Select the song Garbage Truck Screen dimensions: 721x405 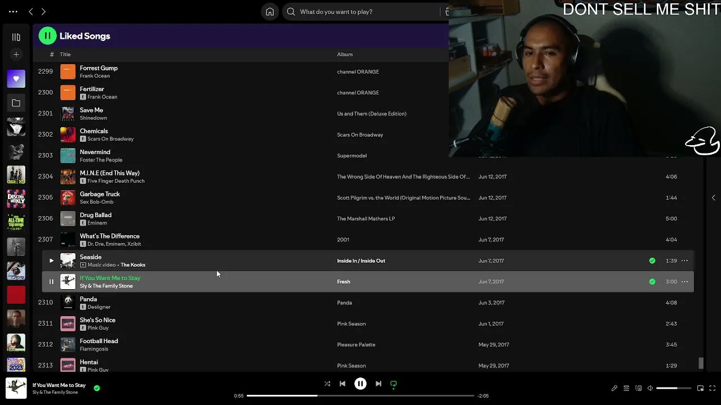100,194
